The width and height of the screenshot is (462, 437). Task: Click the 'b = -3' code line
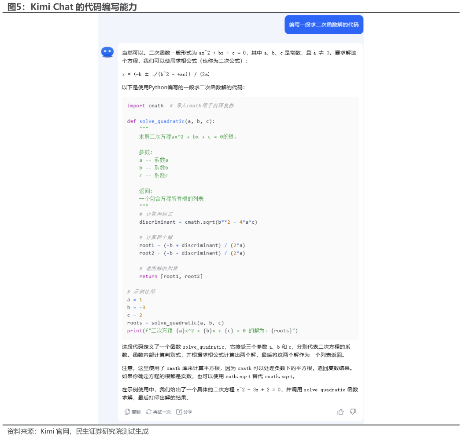pos(136,307)
